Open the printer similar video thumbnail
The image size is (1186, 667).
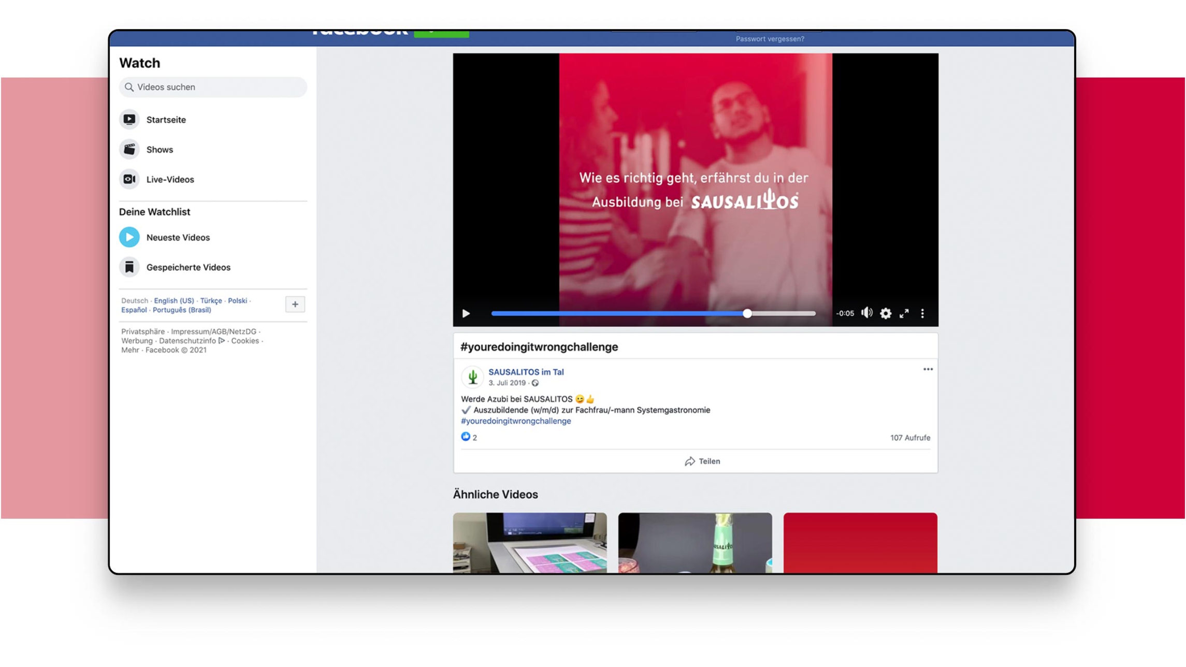(529, 542)
